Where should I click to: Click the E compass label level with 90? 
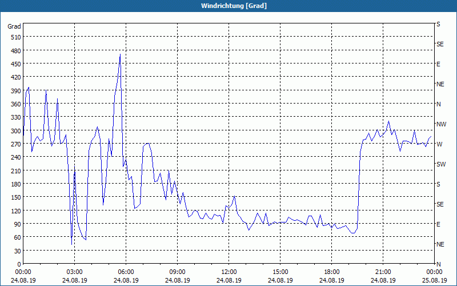pyautogui.click(x=438, y=224)
